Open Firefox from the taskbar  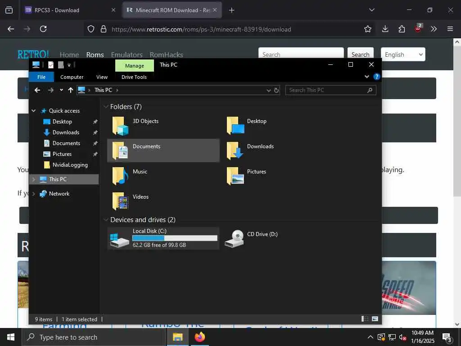click(199, 337)
